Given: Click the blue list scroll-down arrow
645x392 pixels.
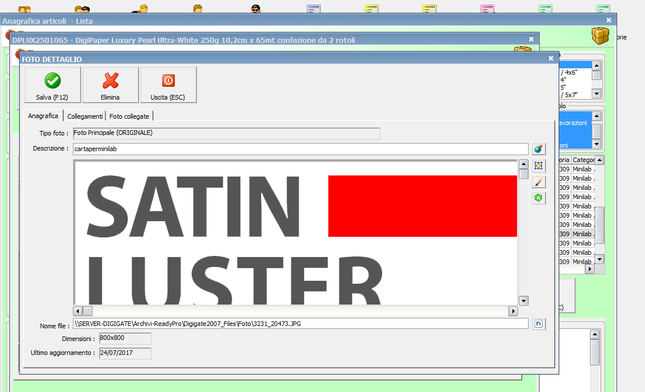Looking at the screenshot, I should [597, 144].
